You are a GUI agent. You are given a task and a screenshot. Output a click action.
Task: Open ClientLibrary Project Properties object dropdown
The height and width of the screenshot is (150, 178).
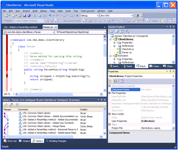tap(173, 76)
